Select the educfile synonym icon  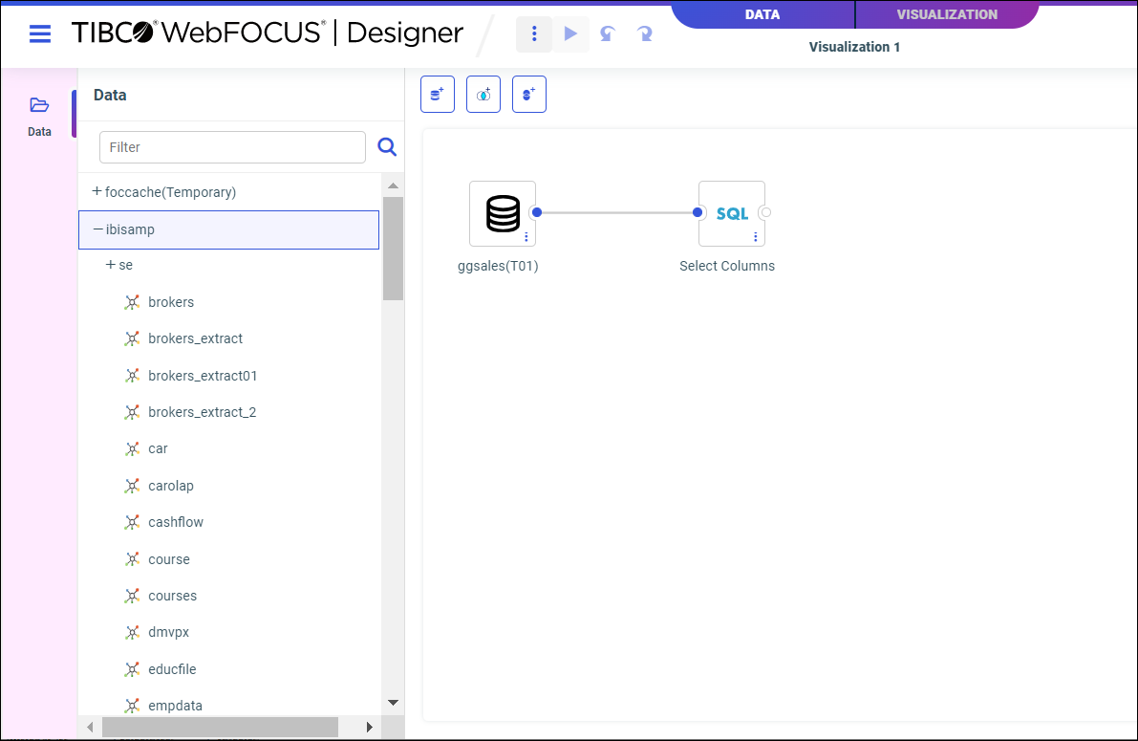tap(131, 669)
